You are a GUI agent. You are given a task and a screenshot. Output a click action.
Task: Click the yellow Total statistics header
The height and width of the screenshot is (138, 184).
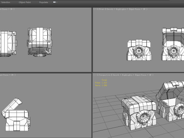pos(104,80)
